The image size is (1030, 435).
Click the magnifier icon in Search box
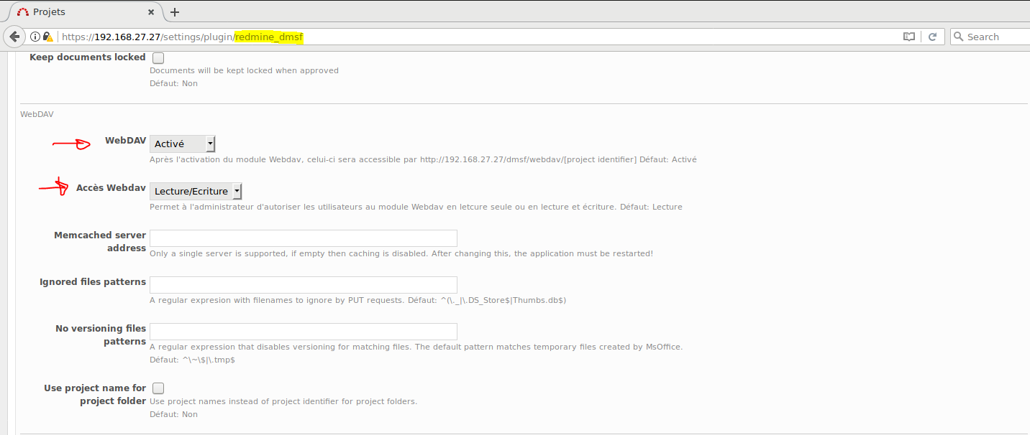coord(958,37)
